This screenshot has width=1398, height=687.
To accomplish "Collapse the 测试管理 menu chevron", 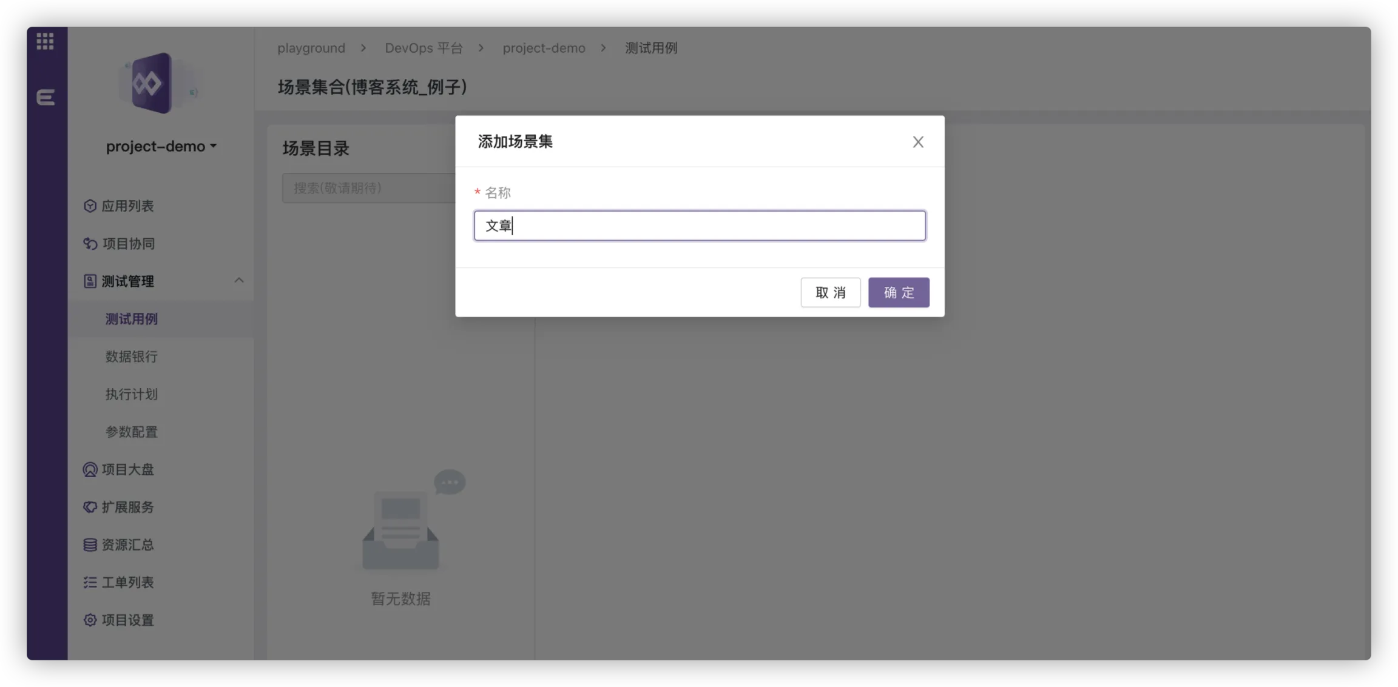I will tap(239, 281).
